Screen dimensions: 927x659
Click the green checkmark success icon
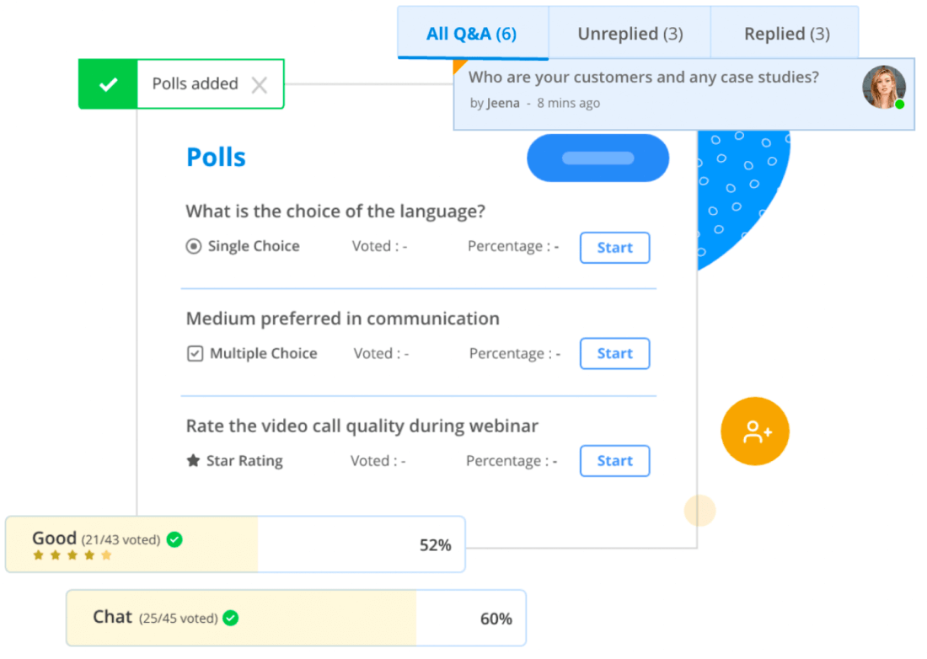click(108, 84)
